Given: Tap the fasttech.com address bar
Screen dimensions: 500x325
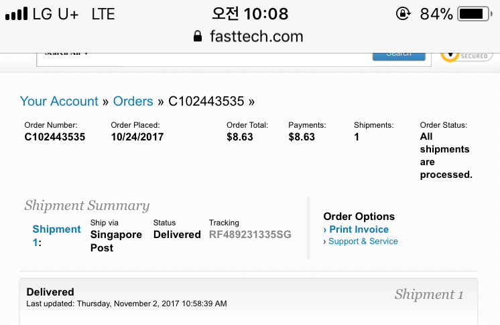Looking at the screenshot, I should [x=249, y=36].
